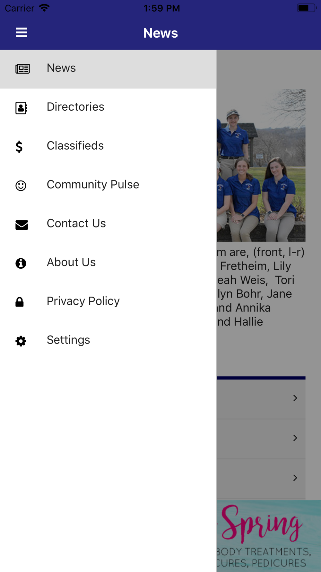This screenshot has width=321, height=572.
Task: Click the envelope Contact Us icon
Action: (x=22, y=225)
